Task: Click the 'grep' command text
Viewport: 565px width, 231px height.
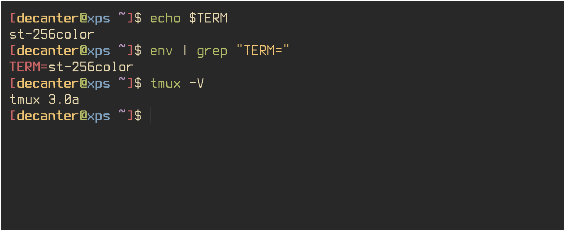Action: coord(212,51)
